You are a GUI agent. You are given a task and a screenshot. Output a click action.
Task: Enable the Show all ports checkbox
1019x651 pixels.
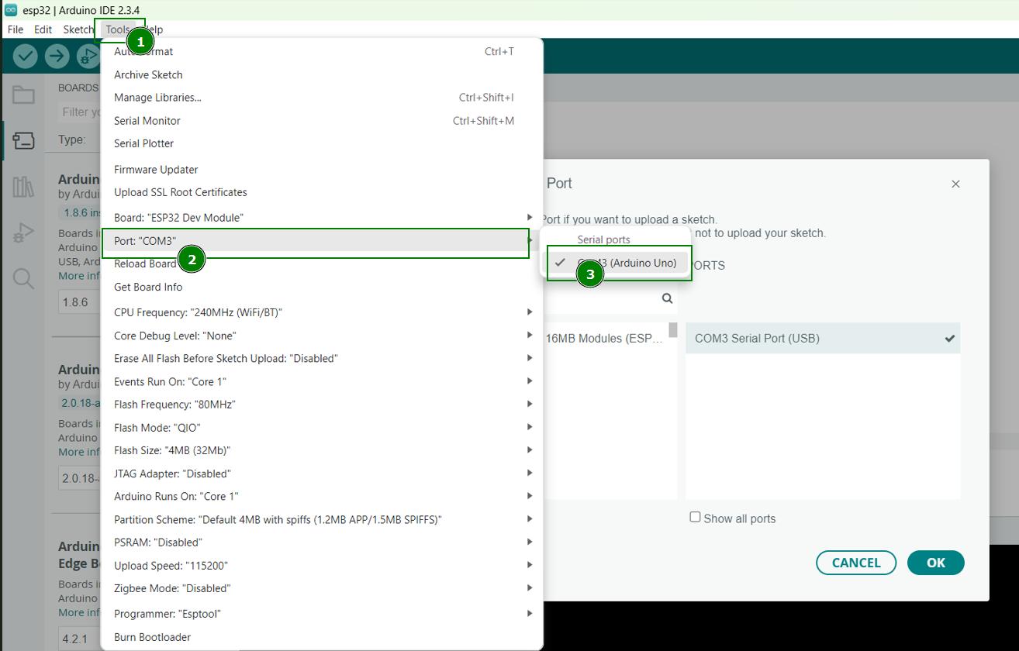[696, 517]
